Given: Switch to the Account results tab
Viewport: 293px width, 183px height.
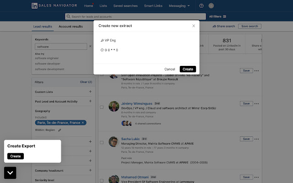Looking at the screenshot, I should 71,27.
